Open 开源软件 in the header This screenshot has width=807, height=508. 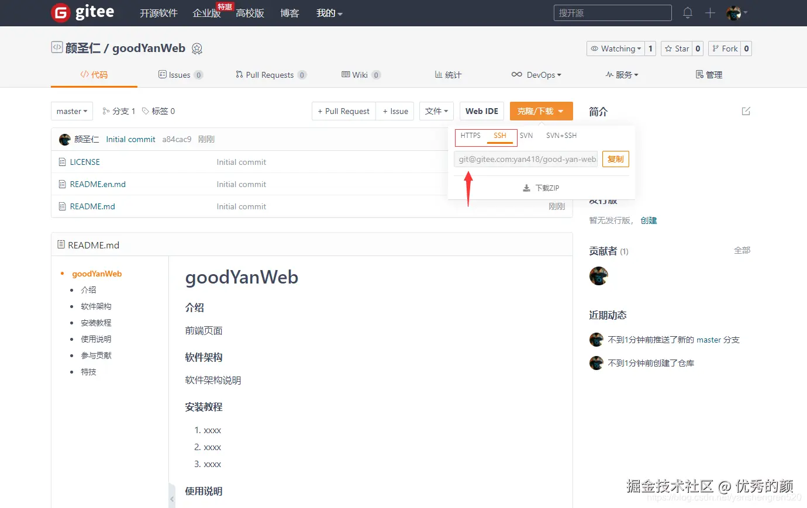(158, 13)
